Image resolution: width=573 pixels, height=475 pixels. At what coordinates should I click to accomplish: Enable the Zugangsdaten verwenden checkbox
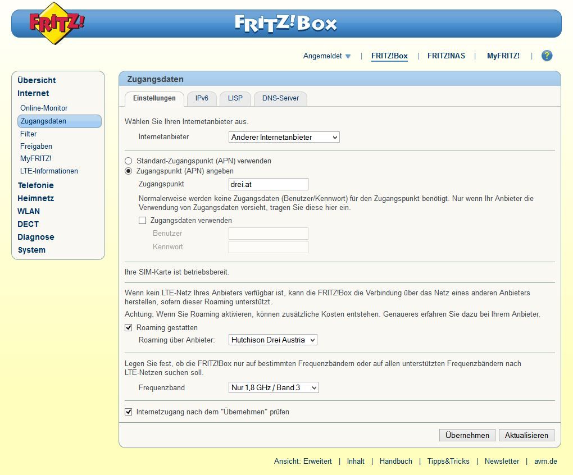click(x=142, y=221)
